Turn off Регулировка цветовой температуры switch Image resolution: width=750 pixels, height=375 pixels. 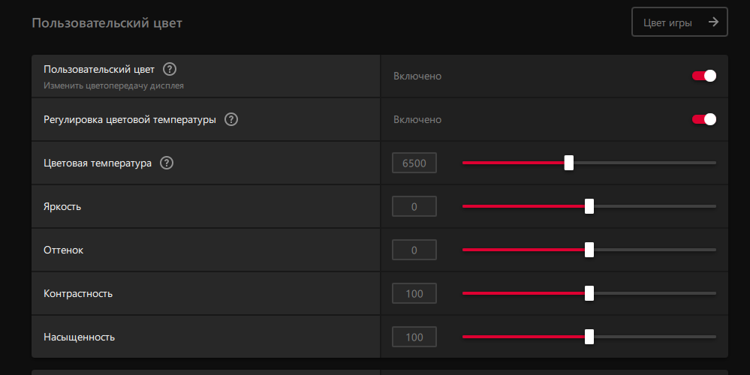(x=704, y=119)
